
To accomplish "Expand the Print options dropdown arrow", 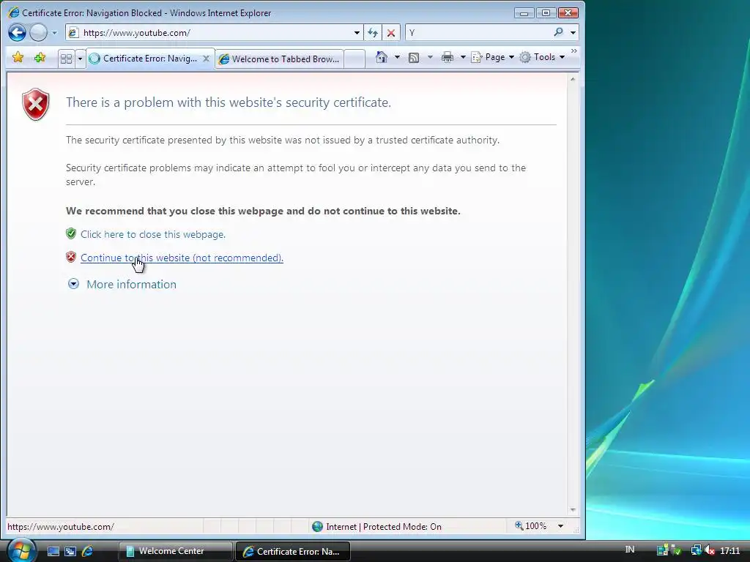I will pos(463,57).
